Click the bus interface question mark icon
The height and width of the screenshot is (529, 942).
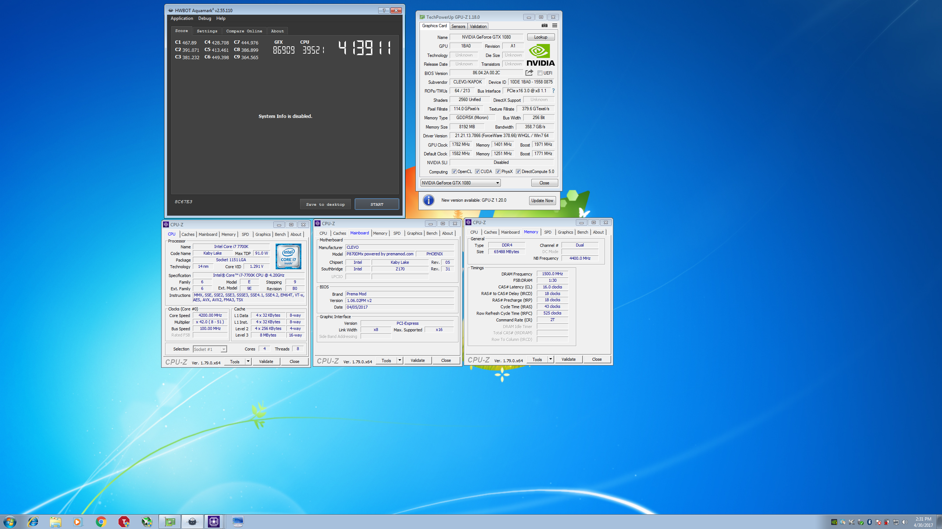click(553, 91)
